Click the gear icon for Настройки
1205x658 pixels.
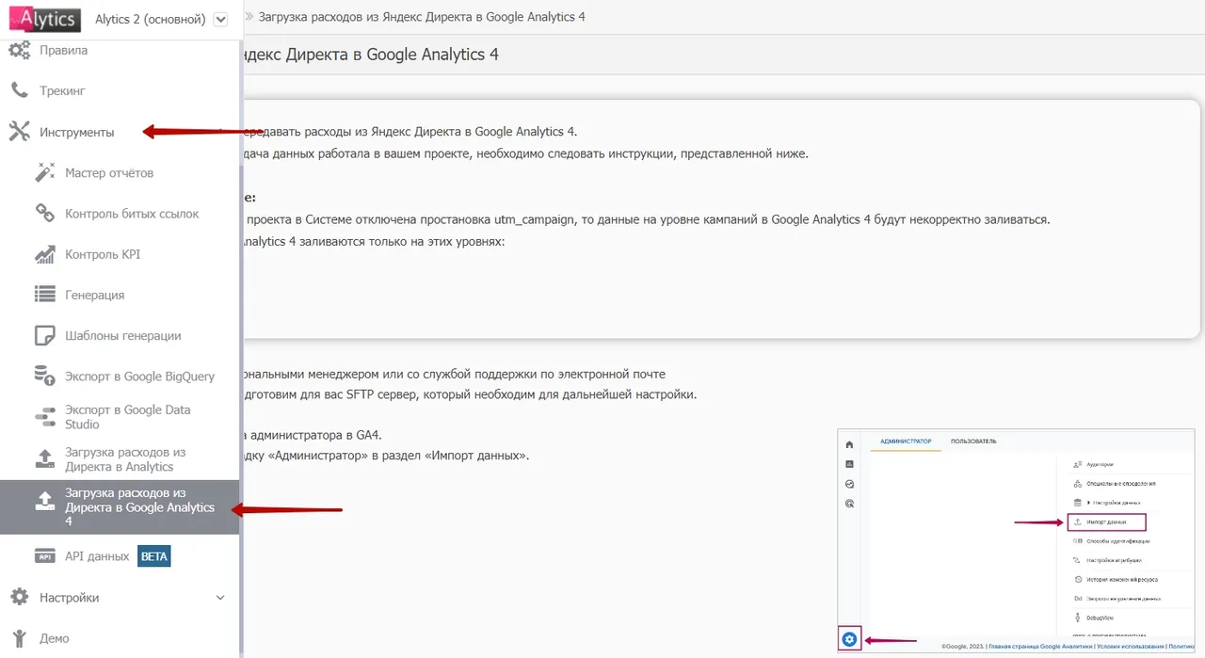click(x=19, y=597)
